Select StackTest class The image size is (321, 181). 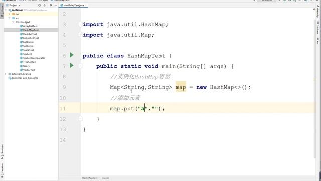pos(28,50)
